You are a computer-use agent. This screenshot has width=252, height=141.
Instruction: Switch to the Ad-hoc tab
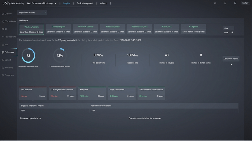click(104, 3)
